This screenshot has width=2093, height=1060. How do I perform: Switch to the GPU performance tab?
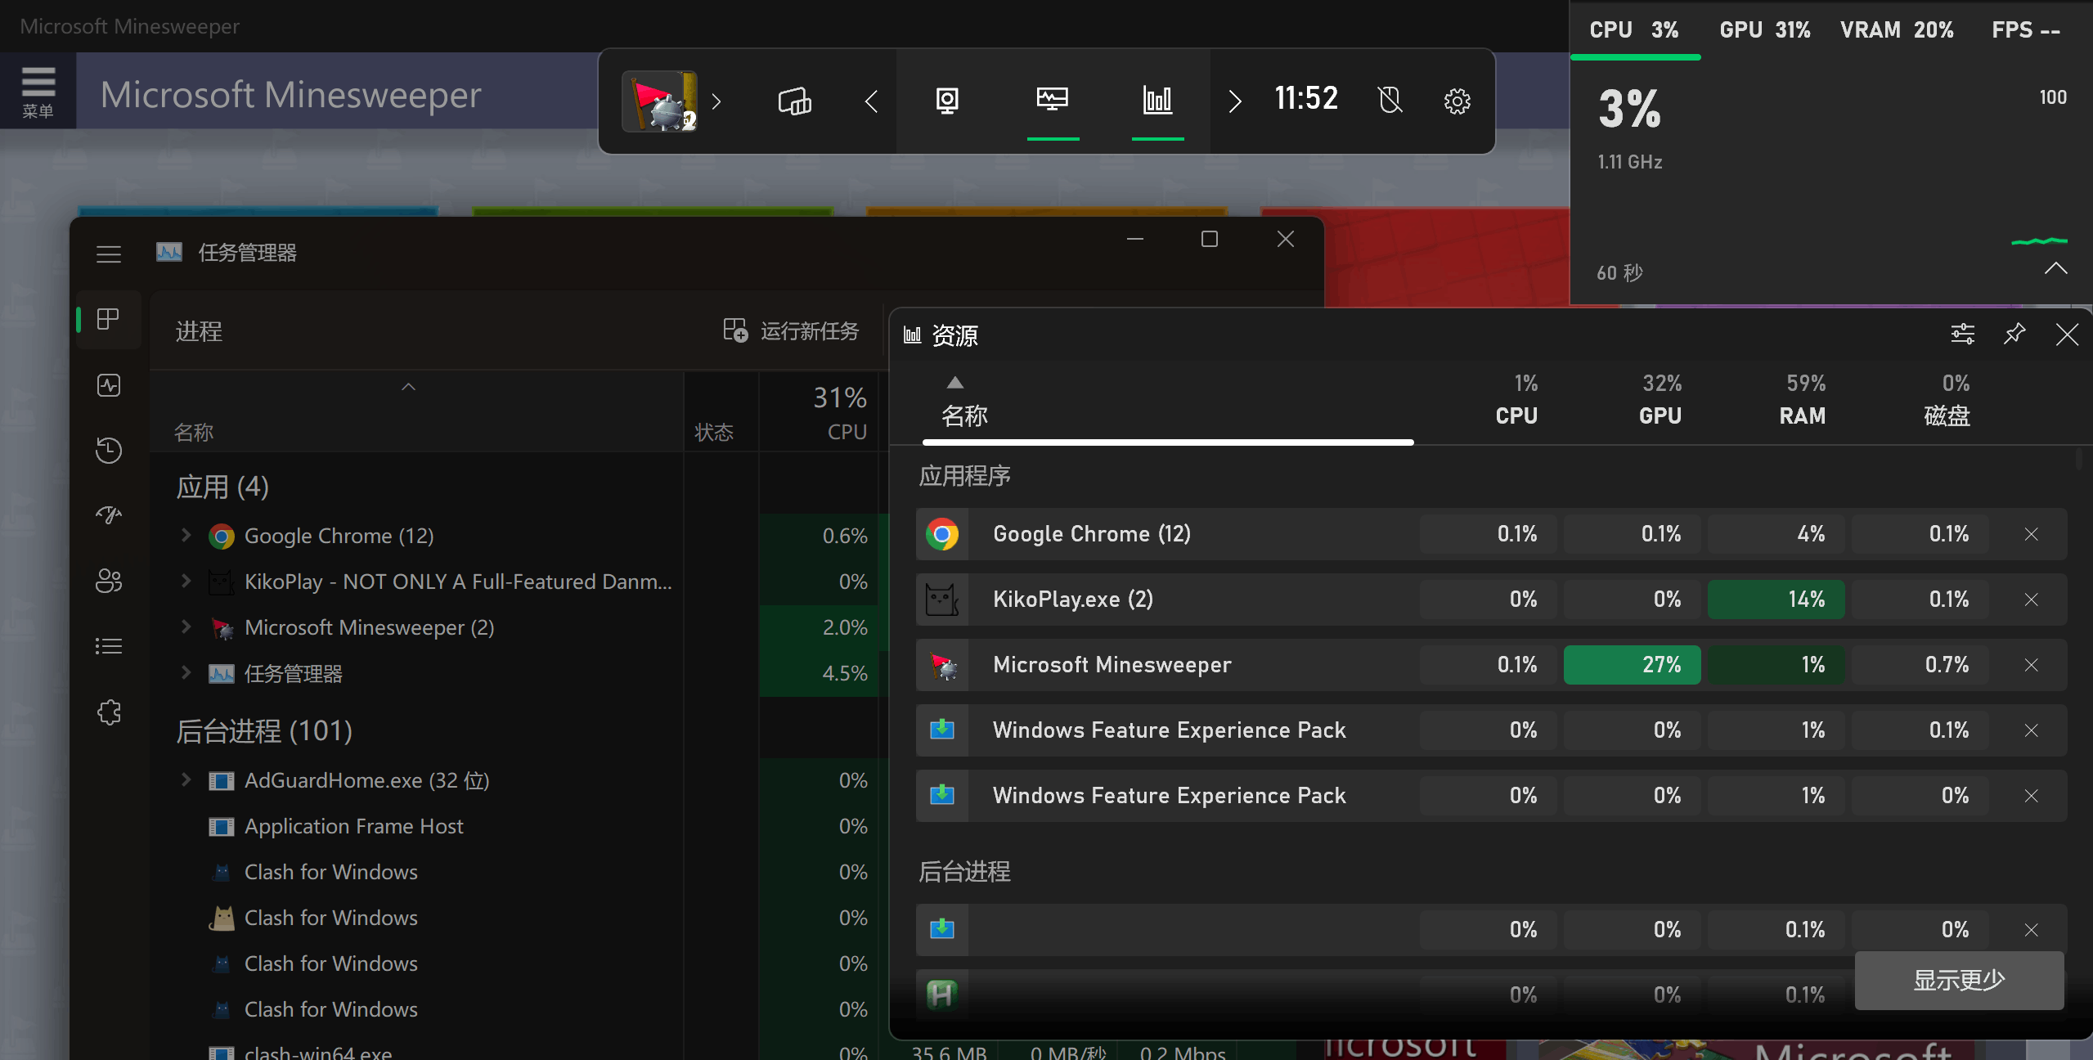(1765, 30)
